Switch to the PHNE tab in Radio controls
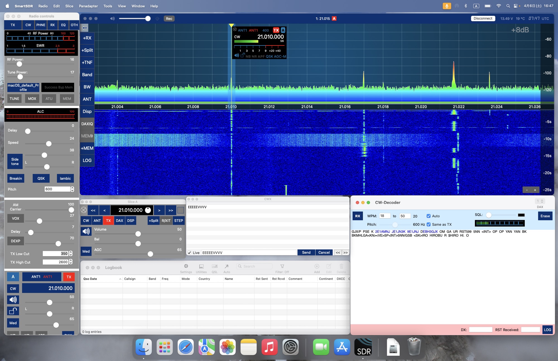The image size is (558, 361). (x=41, y=25)
